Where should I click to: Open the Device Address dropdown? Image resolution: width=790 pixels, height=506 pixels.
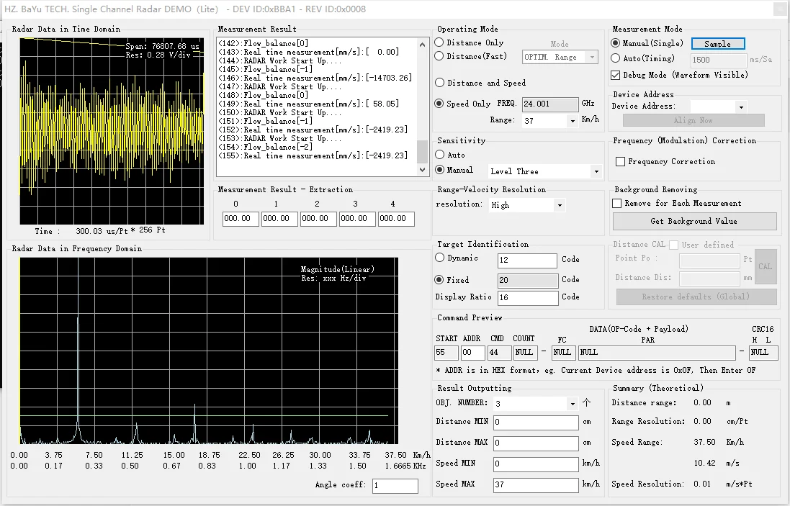(x=742, y=107)
